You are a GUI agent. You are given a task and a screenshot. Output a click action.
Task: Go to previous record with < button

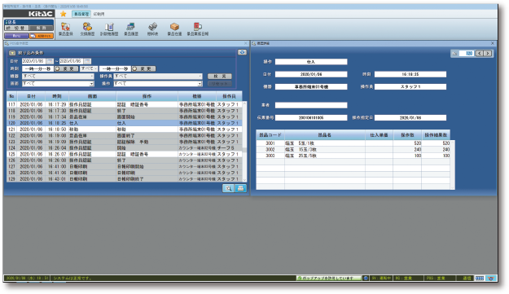pos(479,53)
